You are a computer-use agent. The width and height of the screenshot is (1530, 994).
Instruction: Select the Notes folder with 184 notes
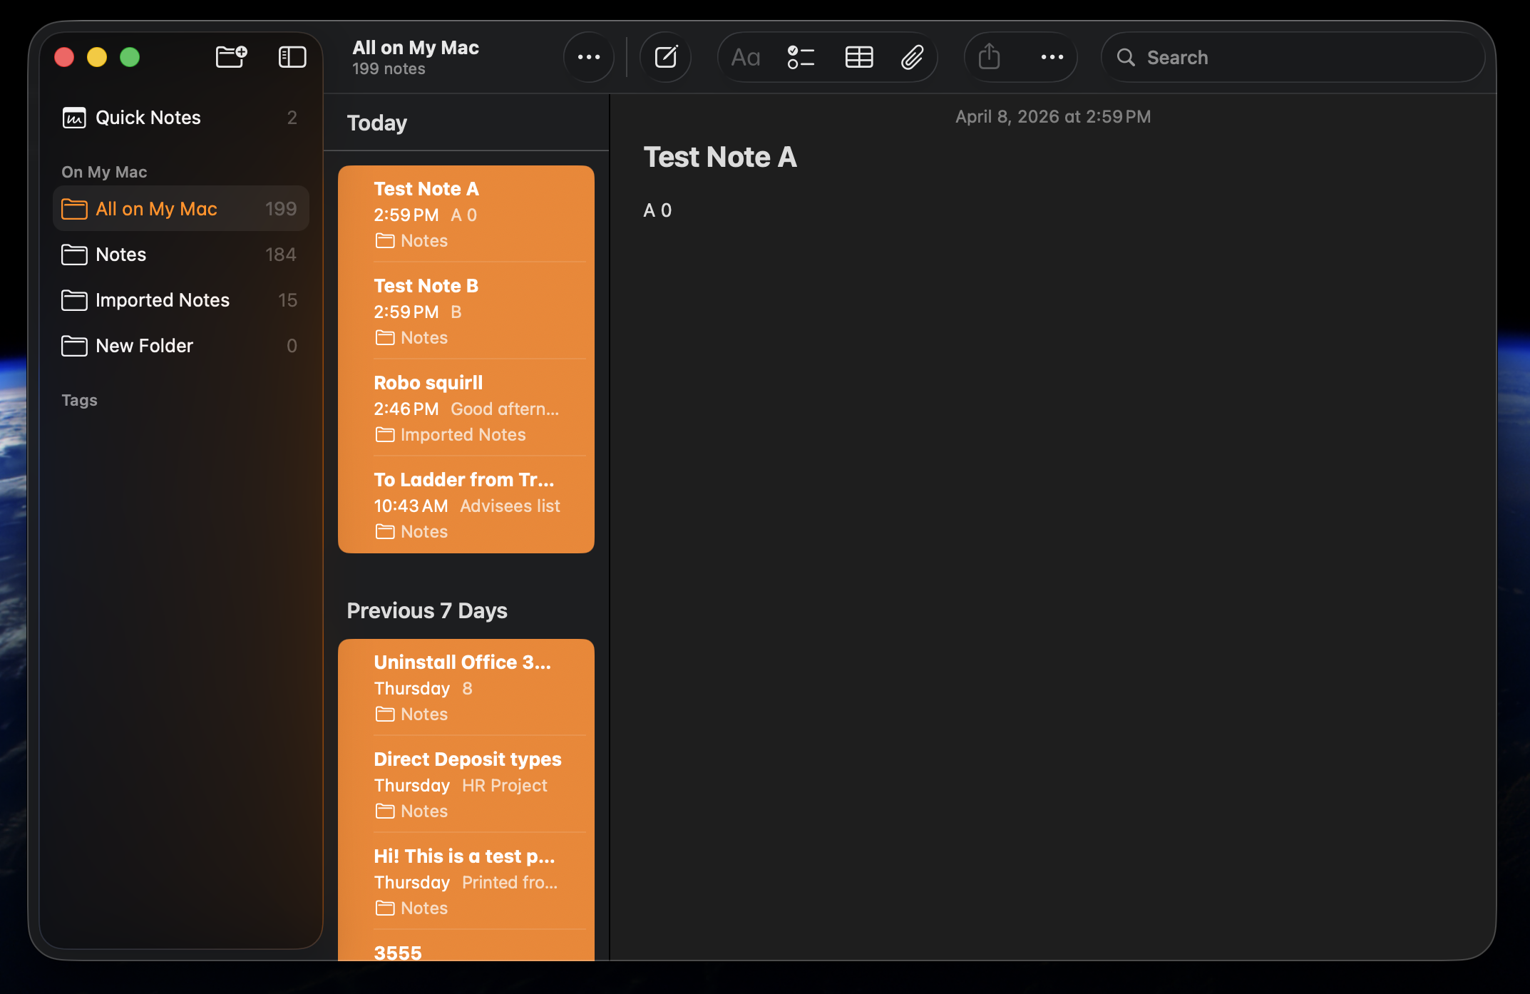[x=121, y=255]
